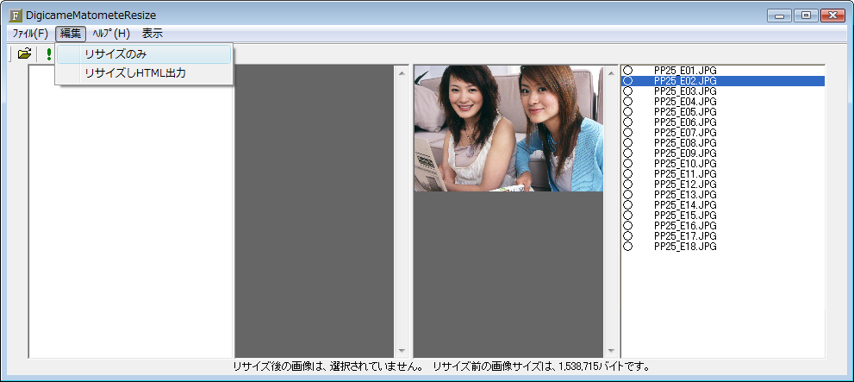Click the リサイズ後の画像は status bar message
Viewport: 854px width, 382px height.
(x=328, y=366)
